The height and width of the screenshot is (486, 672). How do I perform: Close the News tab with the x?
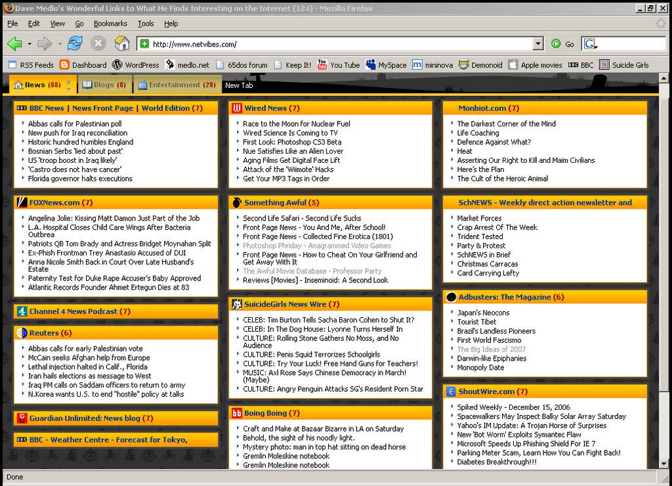pyautogui.click(x=68, y=81)
